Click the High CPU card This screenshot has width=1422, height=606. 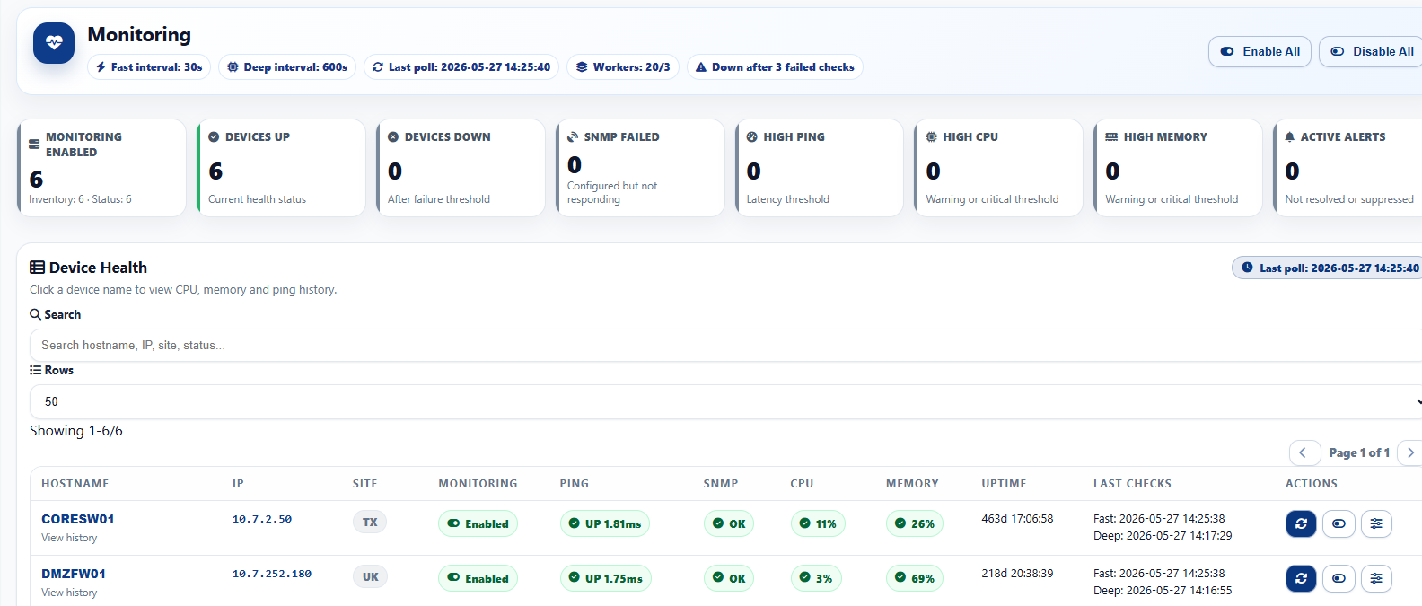pyautogui.click(x=998, y=168)
